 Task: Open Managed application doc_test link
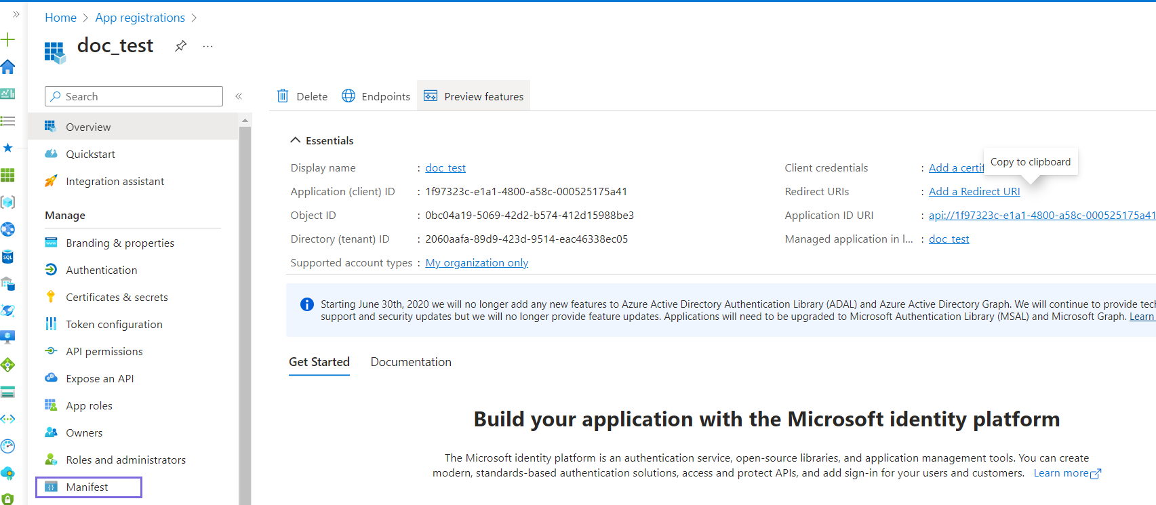(949, 239)
